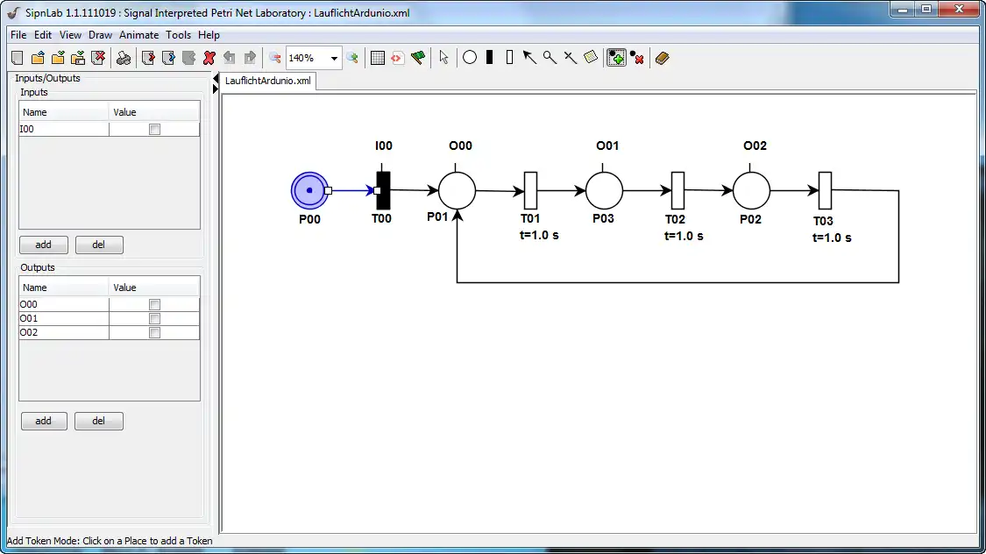Click the place circle P02
986x554 pixels.
(751, 190)
